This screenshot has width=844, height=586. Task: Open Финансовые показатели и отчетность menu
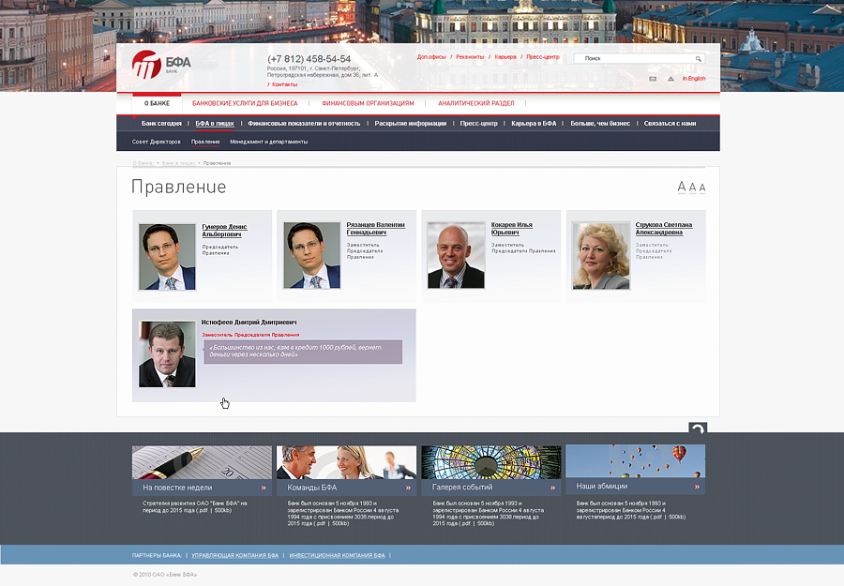click(x=304, y=124)
